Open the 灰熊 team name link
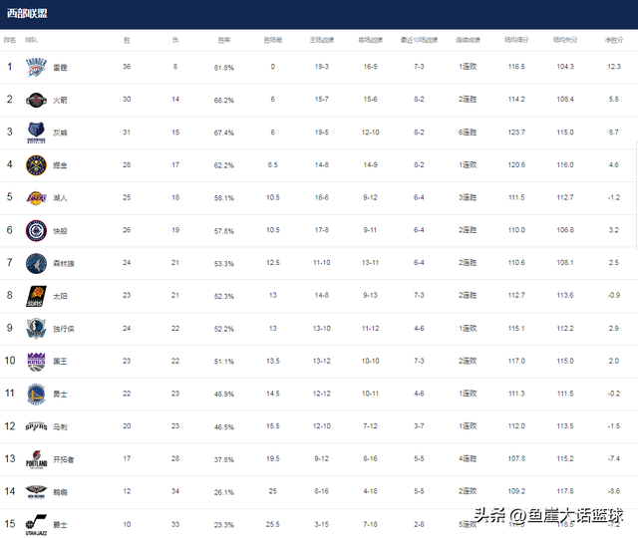Viewport: 638px width, 538px height. [x=60, y=133]
